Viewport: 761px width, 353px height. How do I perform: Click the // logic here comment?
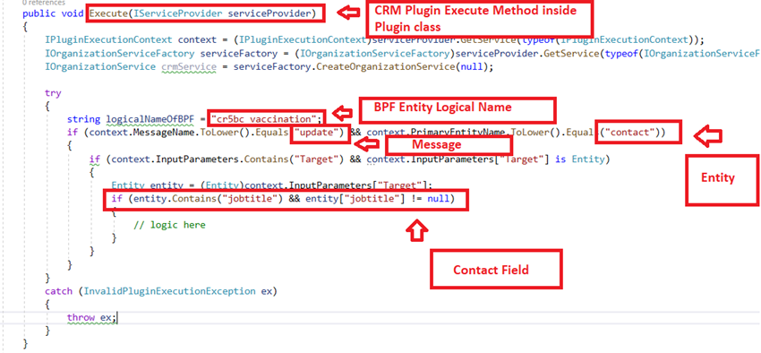(170, 225)
